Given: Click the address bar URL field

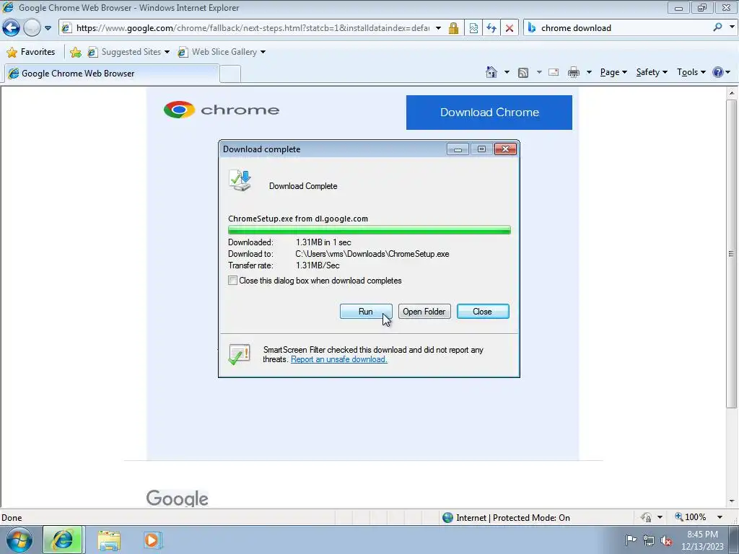Looking at the screenshot, I should coord(253,28).
